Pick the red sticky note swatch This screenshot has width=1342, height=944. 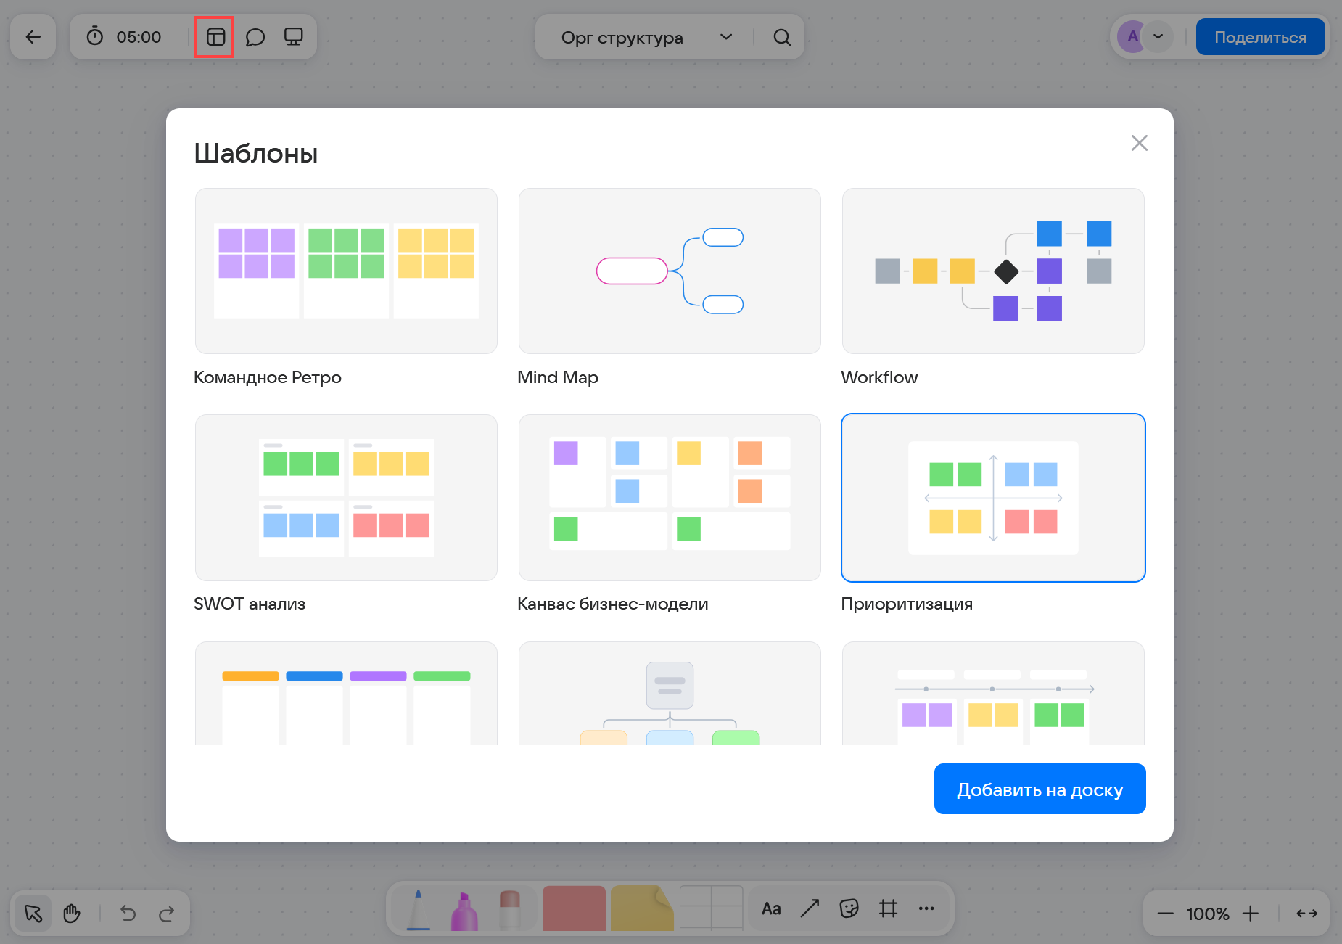click(574, 908)
